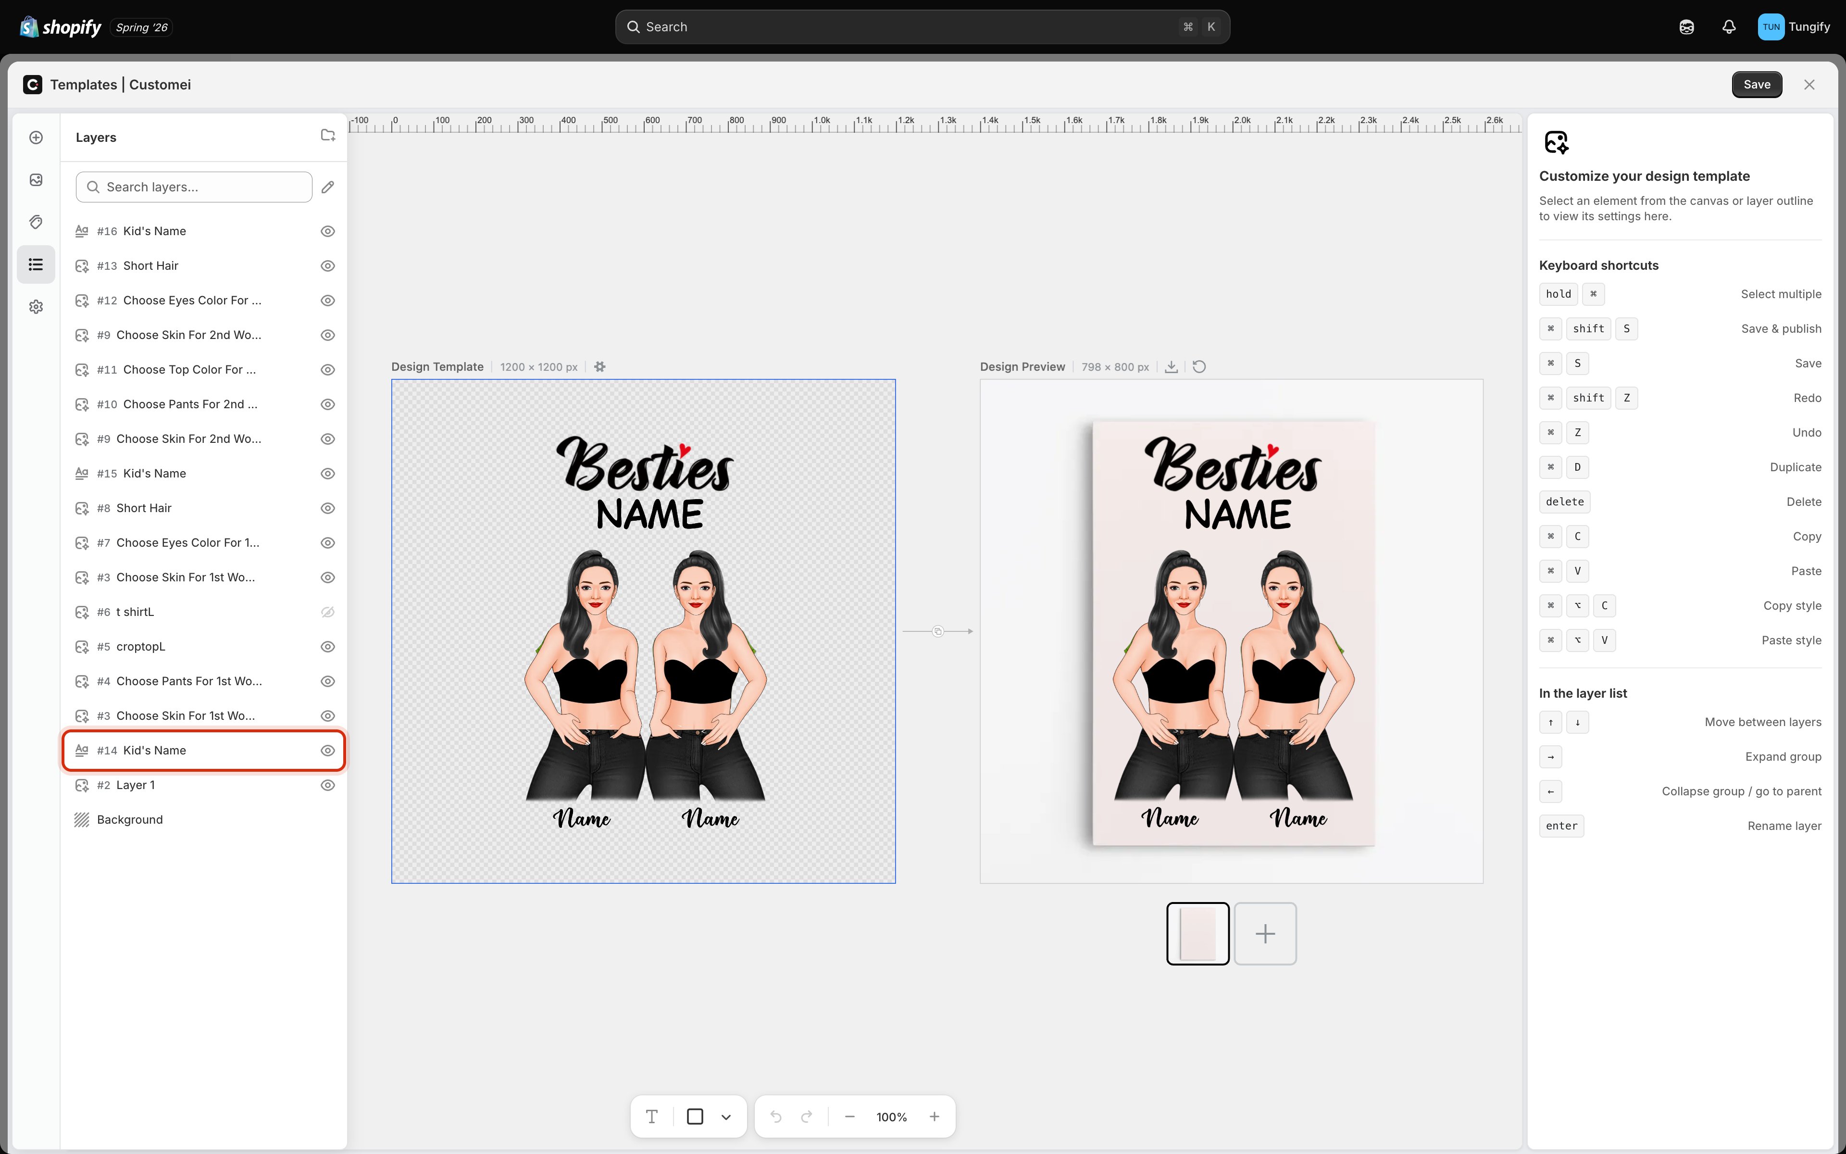1846x1154 pixels.
Task: Zoom out using the minus icon
Action: [x=850, y=1116]
